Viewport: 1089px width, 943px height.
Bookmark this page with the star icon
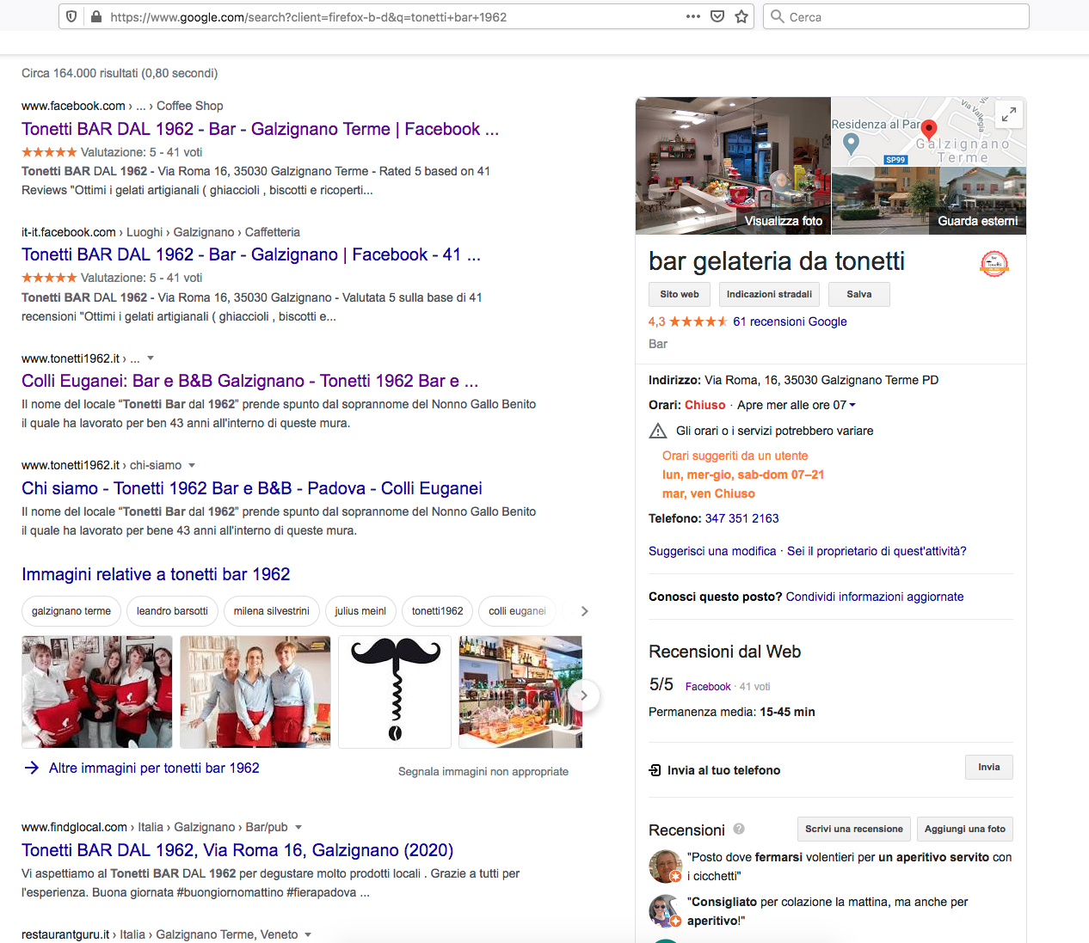741,15
